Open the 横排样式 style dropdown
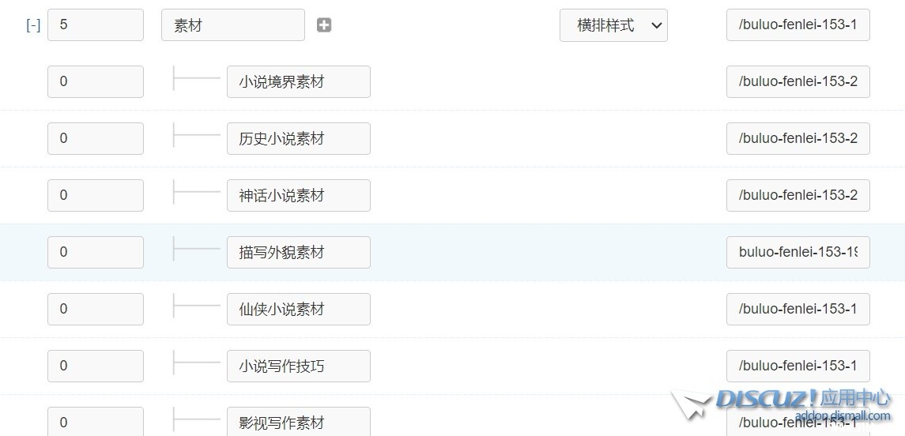 pyautogui.click(x=613, y=25)
